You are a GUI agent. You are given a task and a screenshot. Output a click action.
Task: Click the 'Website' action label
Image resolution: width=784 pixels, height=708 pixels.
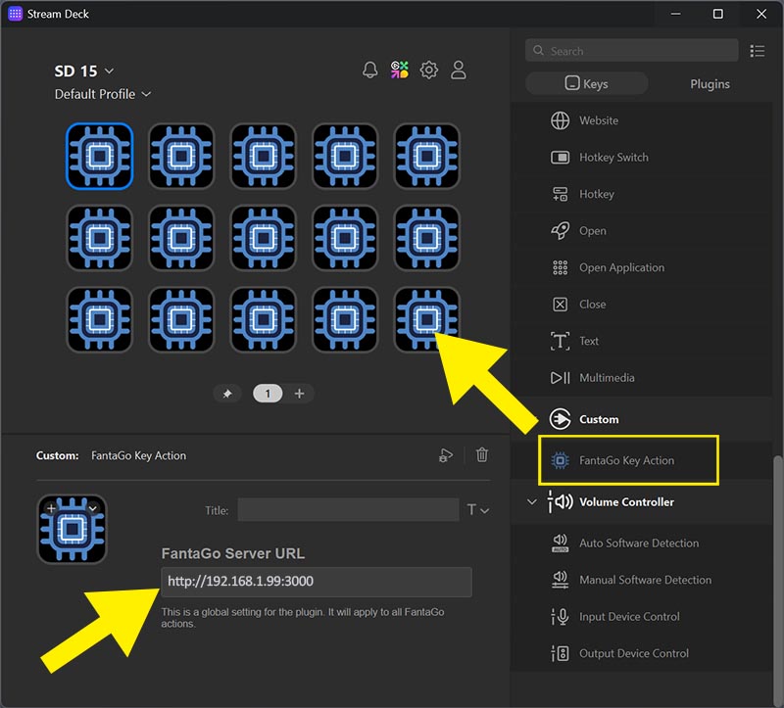click(599, 120)
